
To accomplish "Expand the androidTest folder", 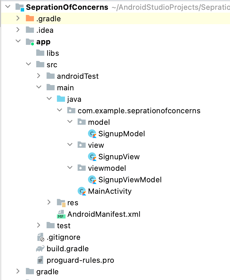I will point(39,76).
